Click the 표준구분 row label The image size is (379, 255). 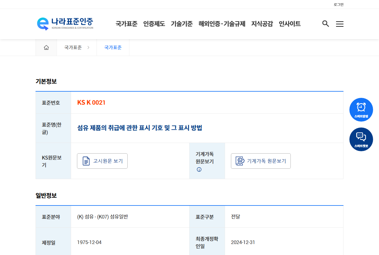(205, 217)
